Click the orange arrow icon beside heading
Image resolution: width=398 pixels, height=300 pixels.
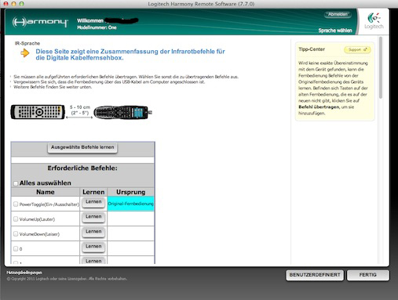pyautogui.click(x=25, y=53)
